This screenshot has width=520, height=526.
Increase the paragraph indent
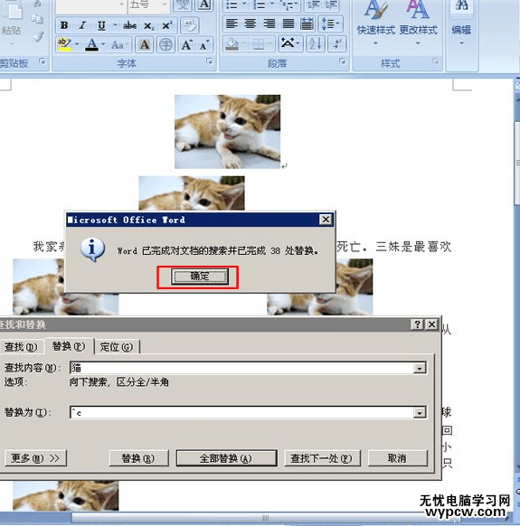(x=331, y=5)
